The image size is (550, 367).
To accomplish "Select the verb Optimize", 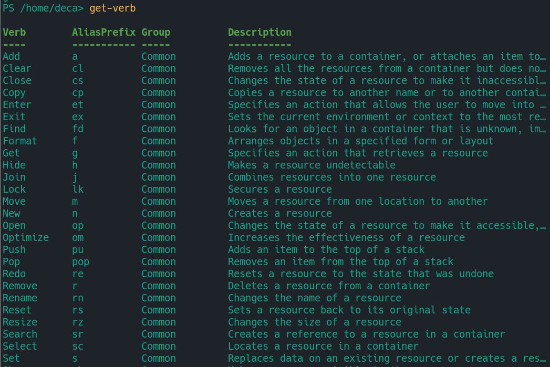I will point(25,237).
